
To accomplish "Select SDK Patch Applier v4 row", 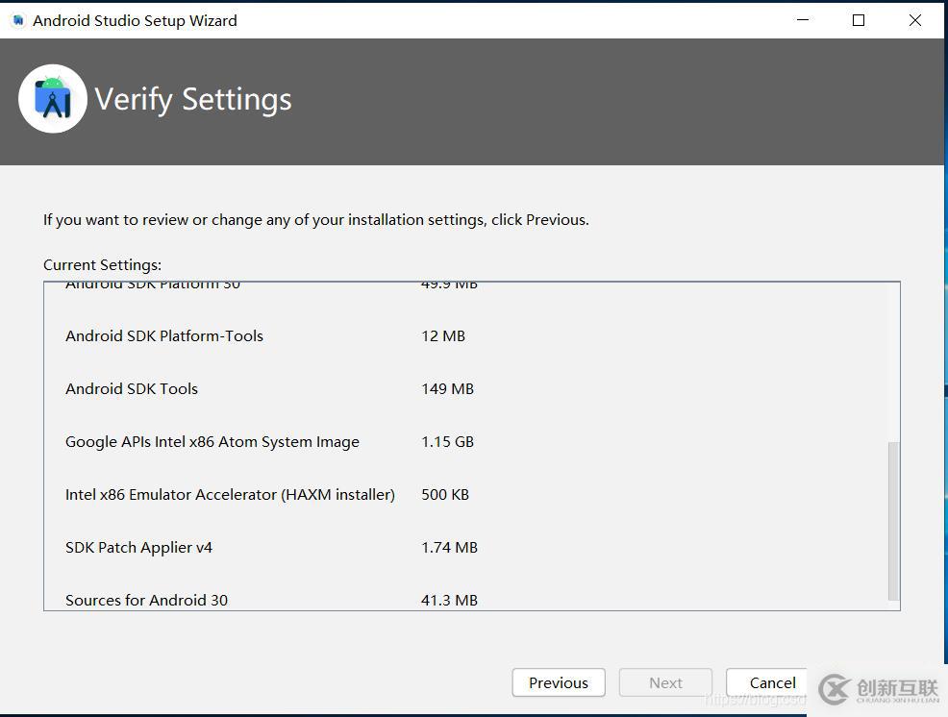I will (x=138, y=547).
